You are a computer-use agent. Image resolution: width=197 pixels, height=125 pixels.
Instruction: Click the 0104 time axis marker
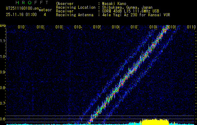(x=78, y=27)
